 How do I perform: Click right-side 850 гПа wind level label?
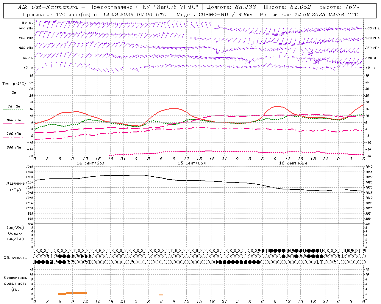click(372, 48)
